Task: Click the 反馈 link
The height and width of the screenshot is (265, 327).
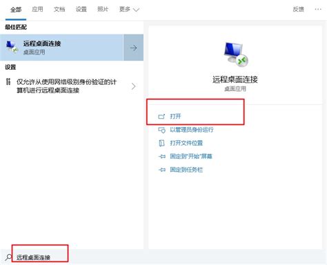Action: click(x=298, y=9)
